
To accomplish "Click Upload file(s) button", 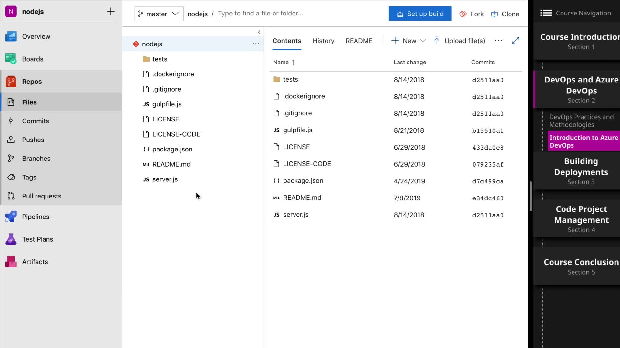I will [x=460, y=41].
